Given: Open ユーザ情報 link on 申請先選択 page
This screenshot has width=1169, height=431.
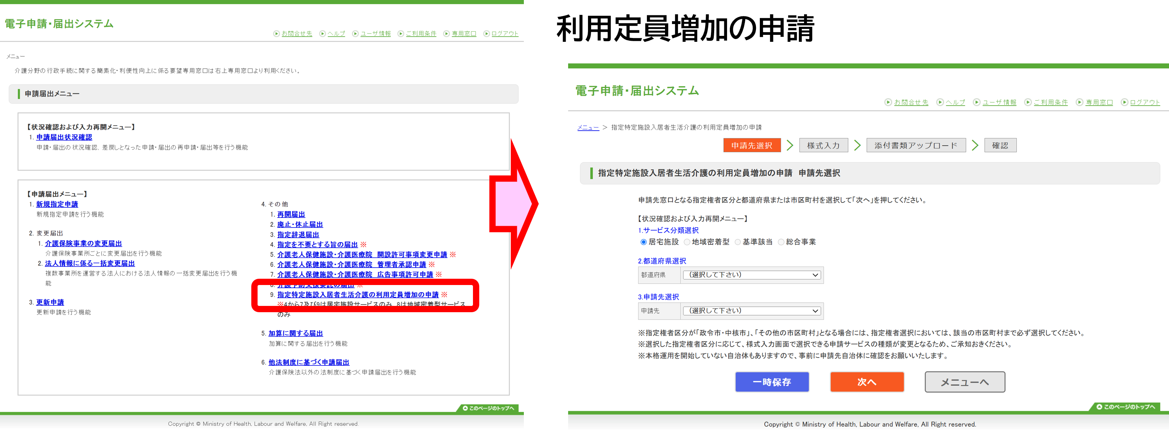Looking at the screenshot, I should (x=999, y=102).
